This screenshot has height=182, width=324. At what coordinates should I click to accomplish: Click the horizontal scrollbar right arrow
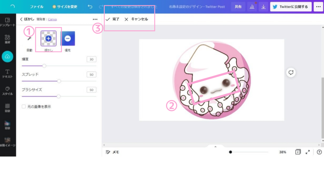(319, 145)
